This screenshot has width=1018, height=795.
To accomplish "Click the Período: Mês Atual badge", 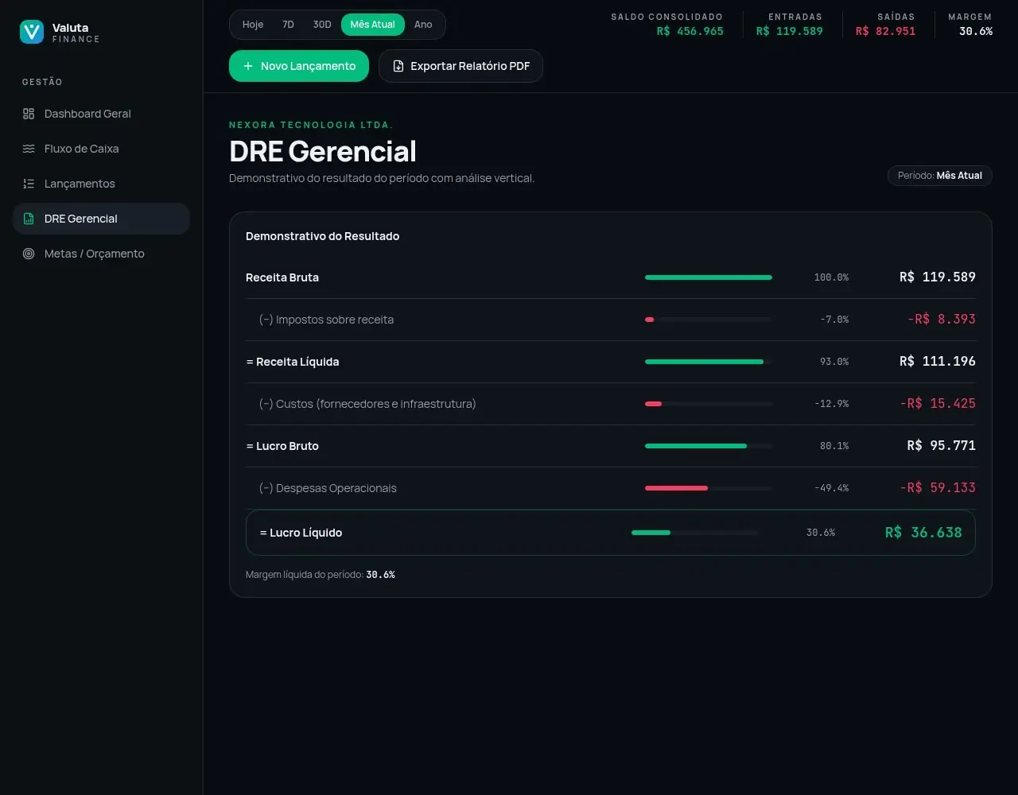I will tap(940, 176).
